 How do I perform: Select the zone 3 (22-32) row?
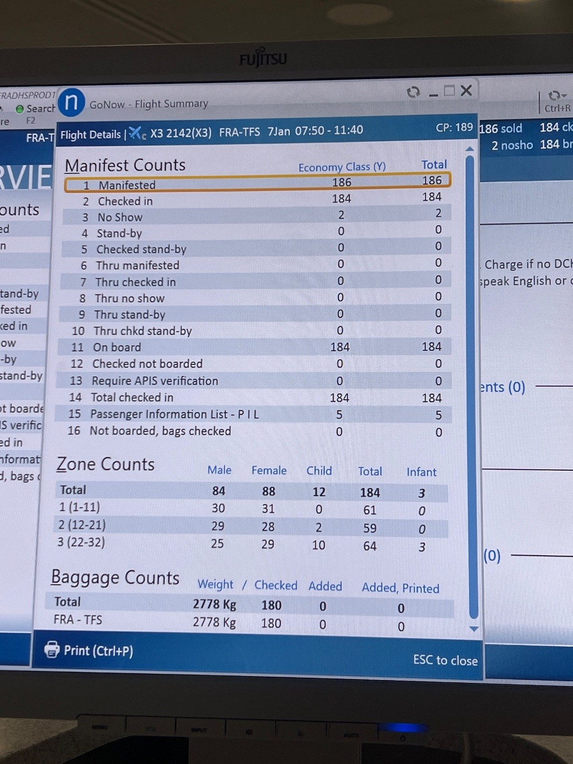point(252,544)
